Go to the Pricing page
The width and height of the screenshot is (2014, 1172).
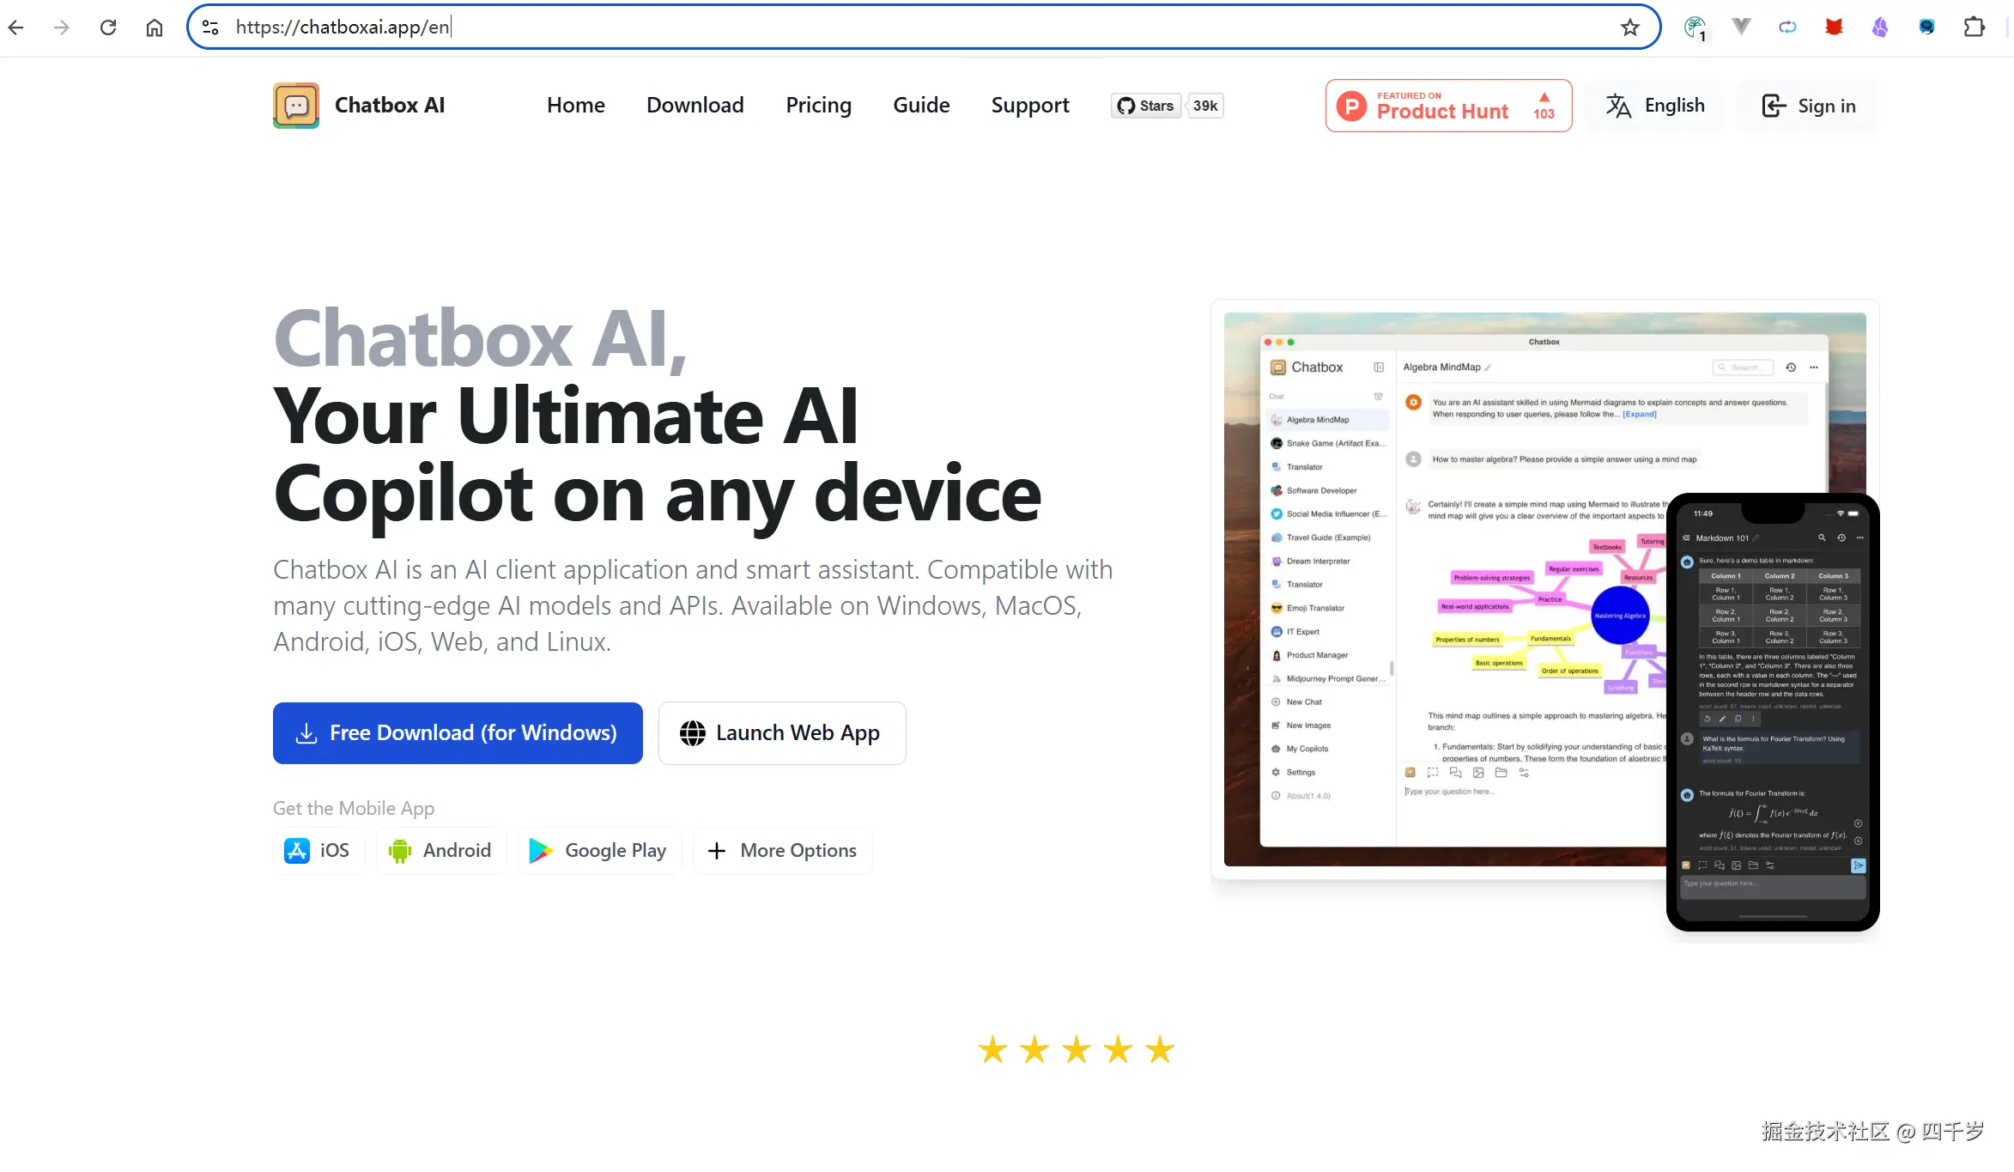tap(818, 105)
